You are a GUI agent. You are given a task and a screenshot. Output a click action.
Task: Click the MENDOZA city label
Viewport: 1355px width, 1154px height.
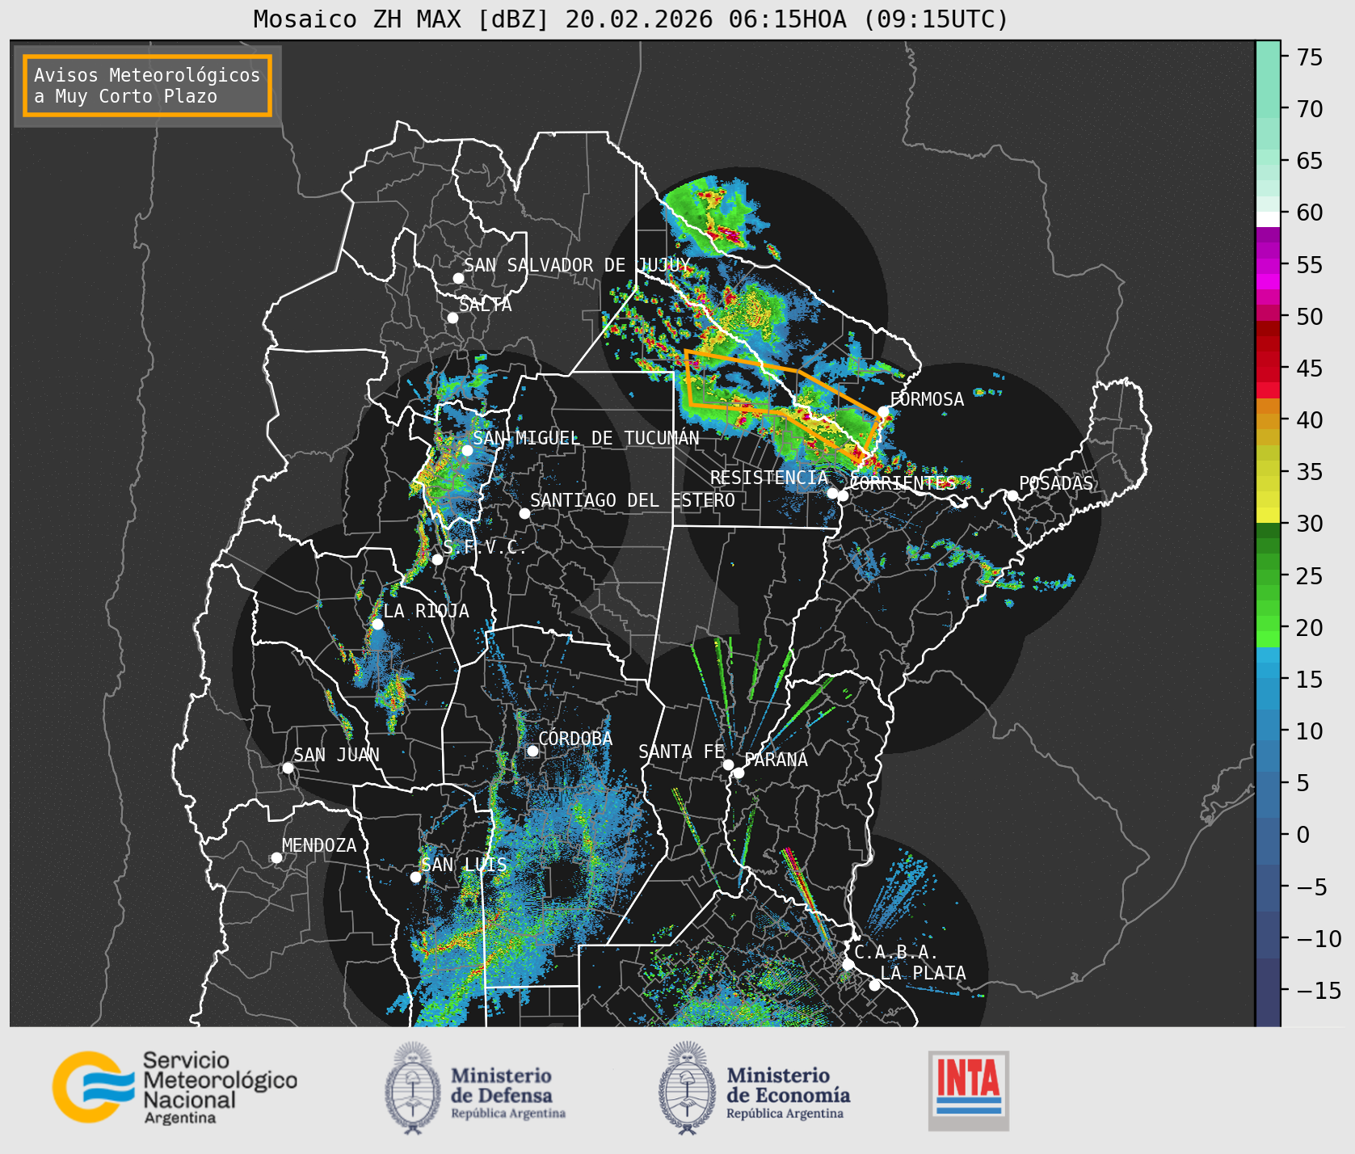click(319, 845)
